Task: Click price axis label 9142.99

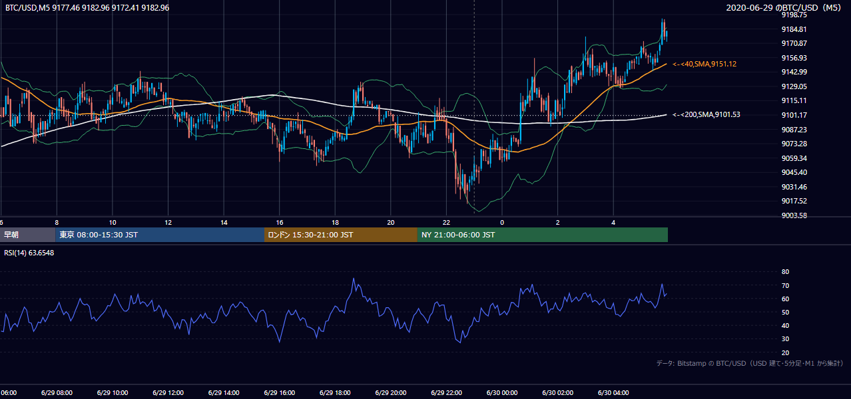Action: tap(794, 72)
